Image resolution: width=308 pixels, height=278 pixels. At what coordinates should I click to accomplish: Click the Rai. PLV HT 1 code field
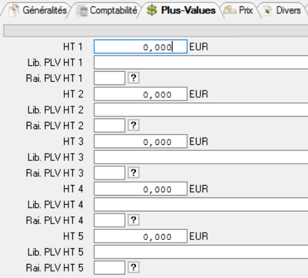110,78
